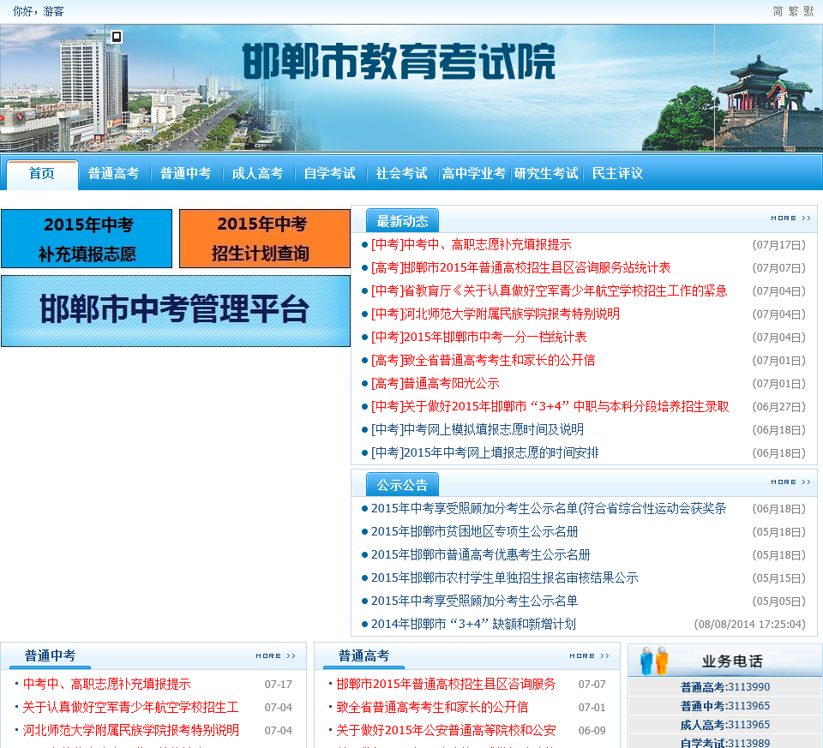Click the 你好，游客 greeting text

click(39, 11)
